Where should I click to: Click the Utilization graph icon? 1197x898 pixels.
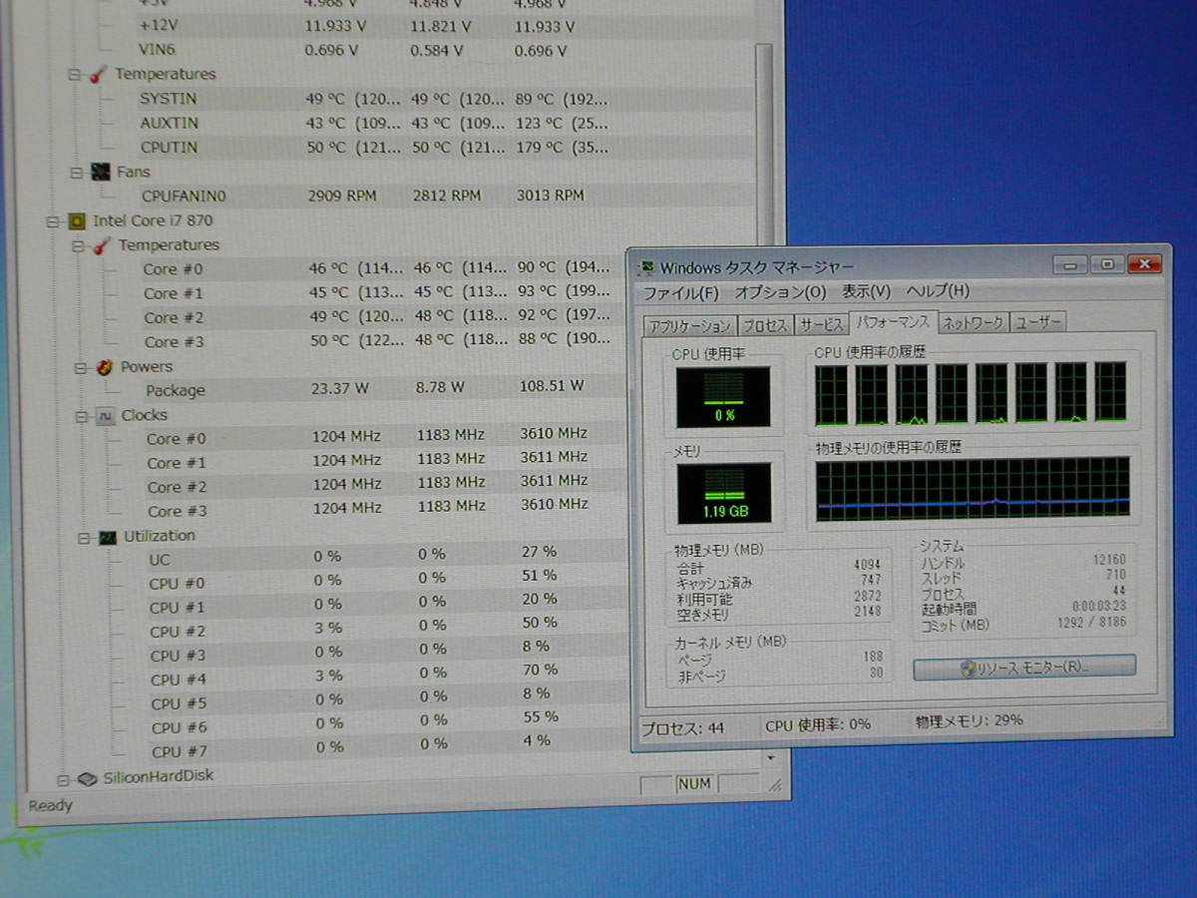click(108, 537)
